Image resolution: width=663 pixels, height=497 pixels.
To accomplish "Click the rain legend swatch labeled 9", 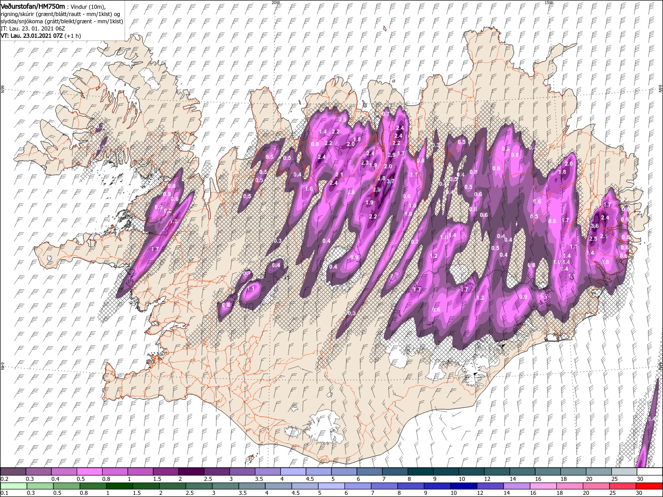I will 437,486.
